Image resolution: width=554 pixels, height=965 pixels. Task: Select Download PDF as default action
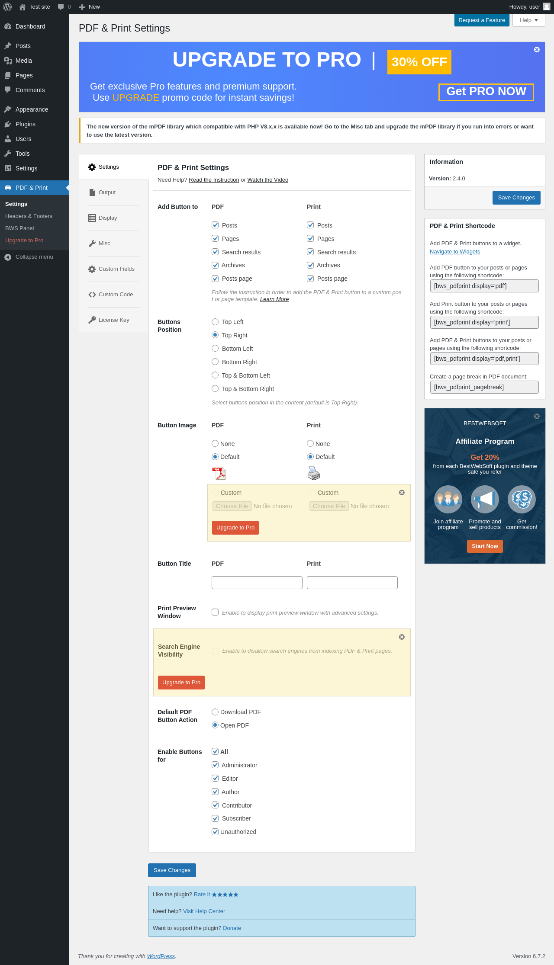(215, 712)
